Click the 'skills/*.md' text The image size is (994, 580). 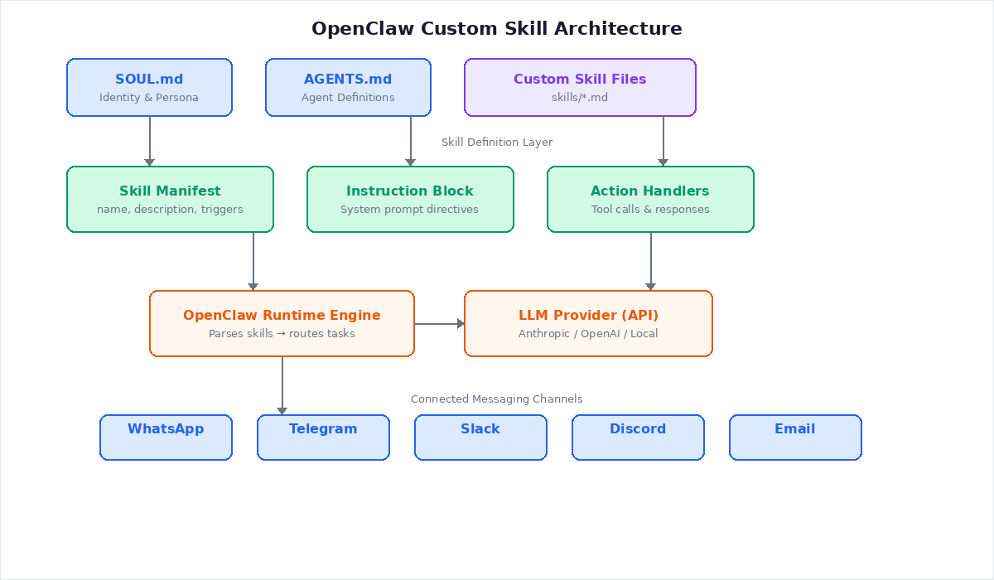[x=580, y=98]
